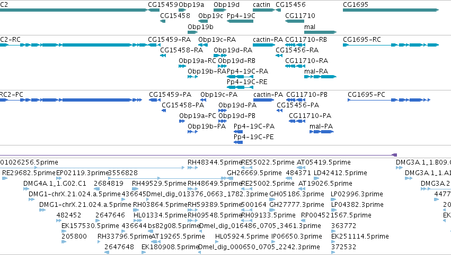Select transcript Obp19d-RB
The image size is (451, 255).
[x=223, y=66]
